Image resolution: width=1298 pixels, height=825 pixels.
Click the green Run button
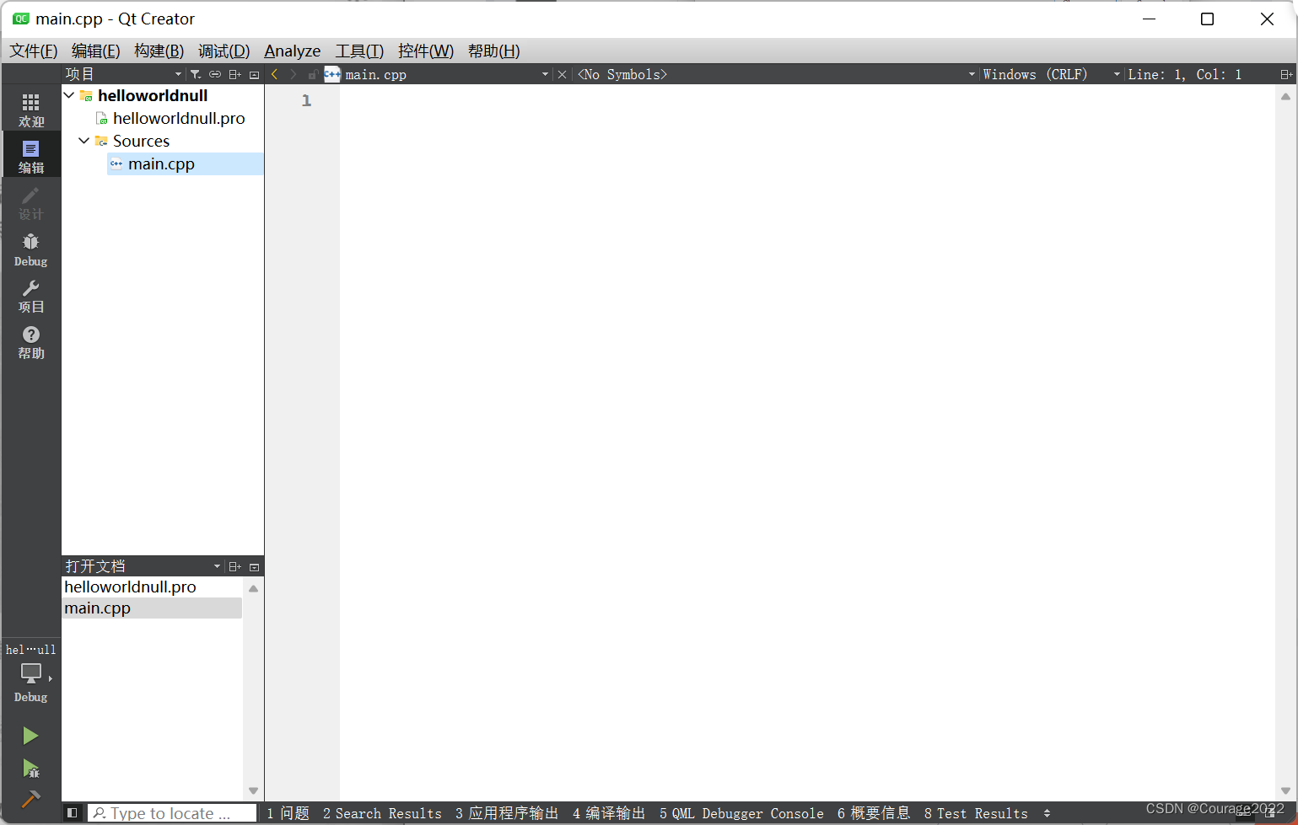30,736
